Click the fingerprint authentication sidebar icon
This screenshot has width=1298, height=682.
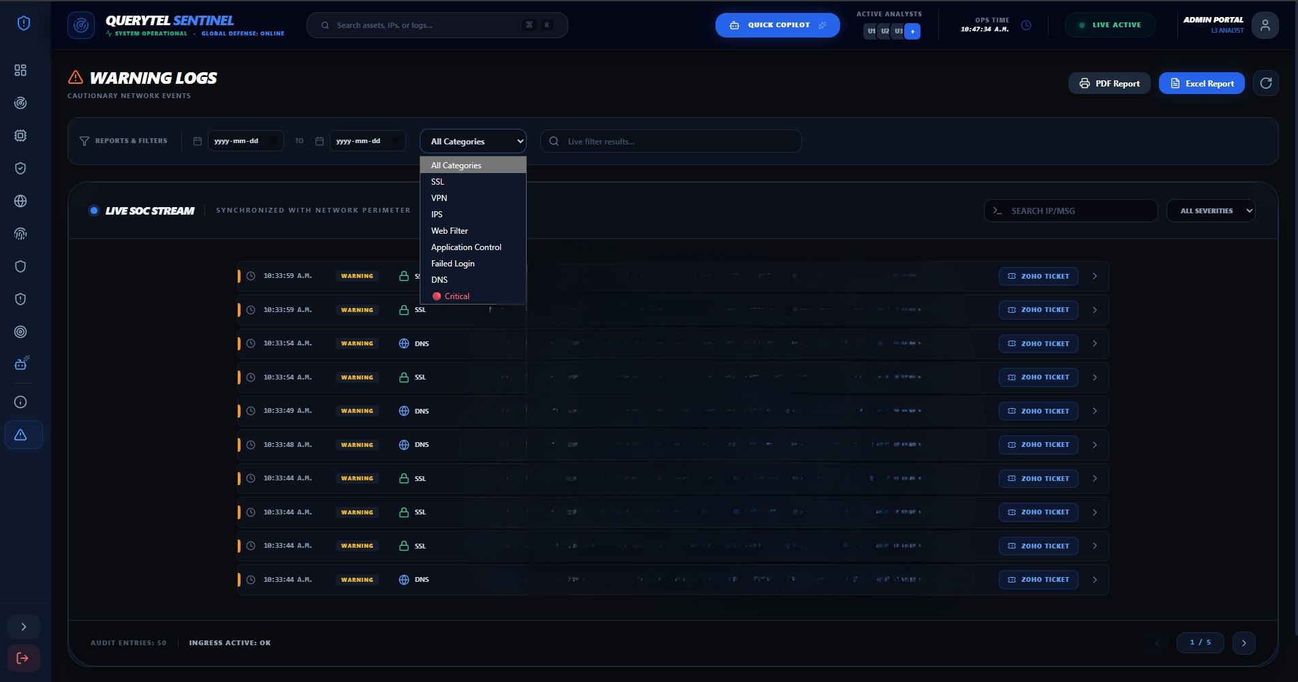21,234
